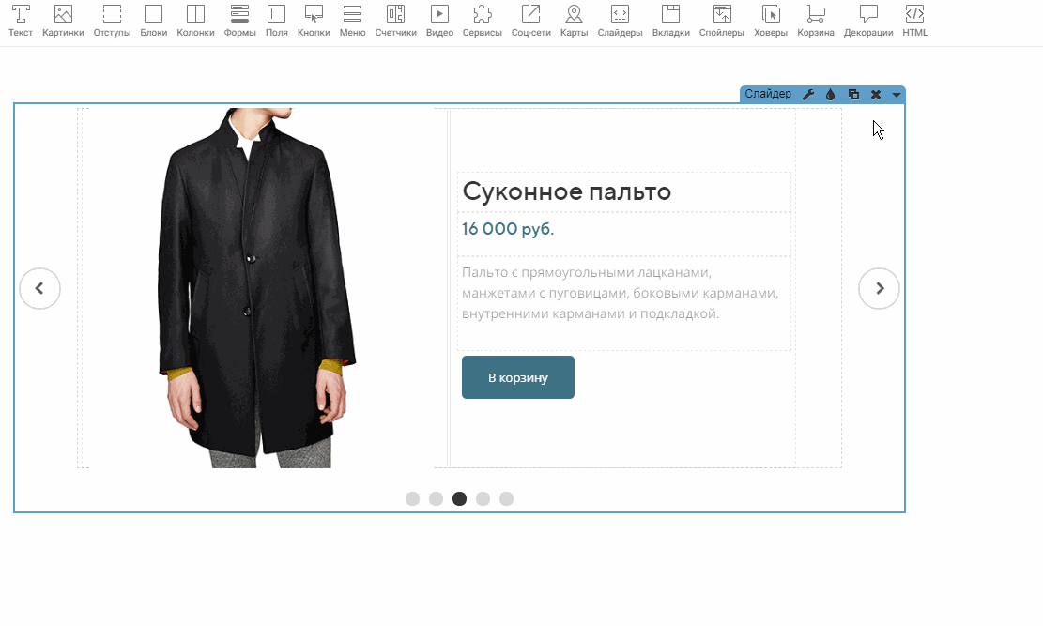Go to the next slide

[x=879, y=289]
